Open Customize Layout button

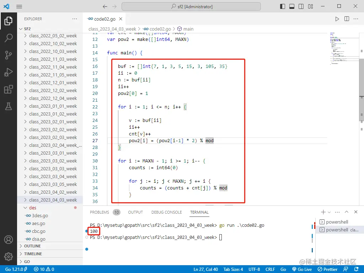[310, 6]
